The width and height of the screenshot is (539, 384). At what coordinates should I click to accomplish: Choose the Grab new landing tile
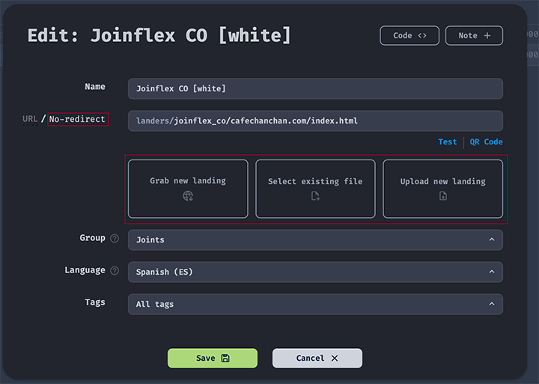188,188
